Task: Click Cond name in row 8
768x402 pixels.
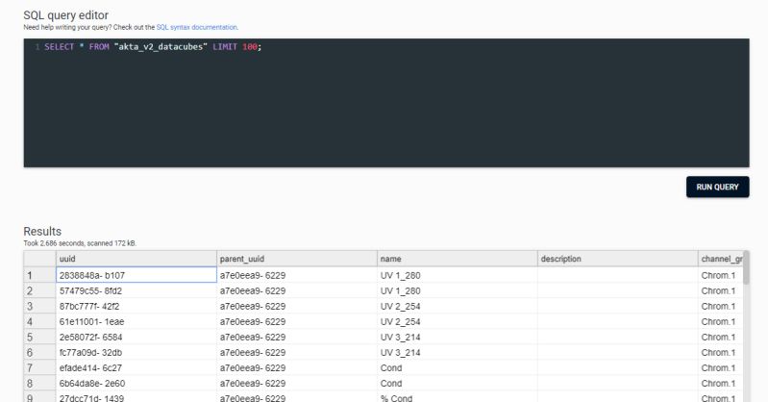Action: click(x=458, y=384)
